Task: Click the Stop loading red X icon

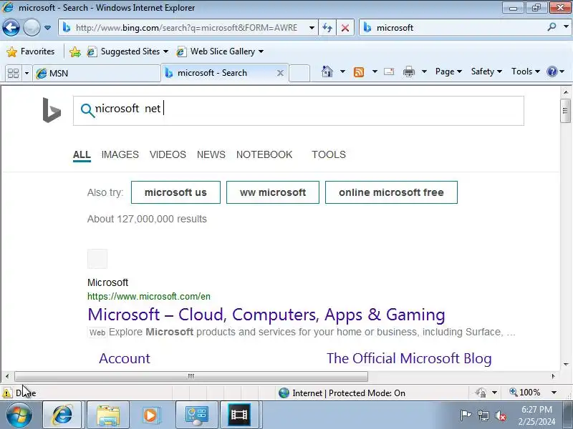Action: coord(345,28)
